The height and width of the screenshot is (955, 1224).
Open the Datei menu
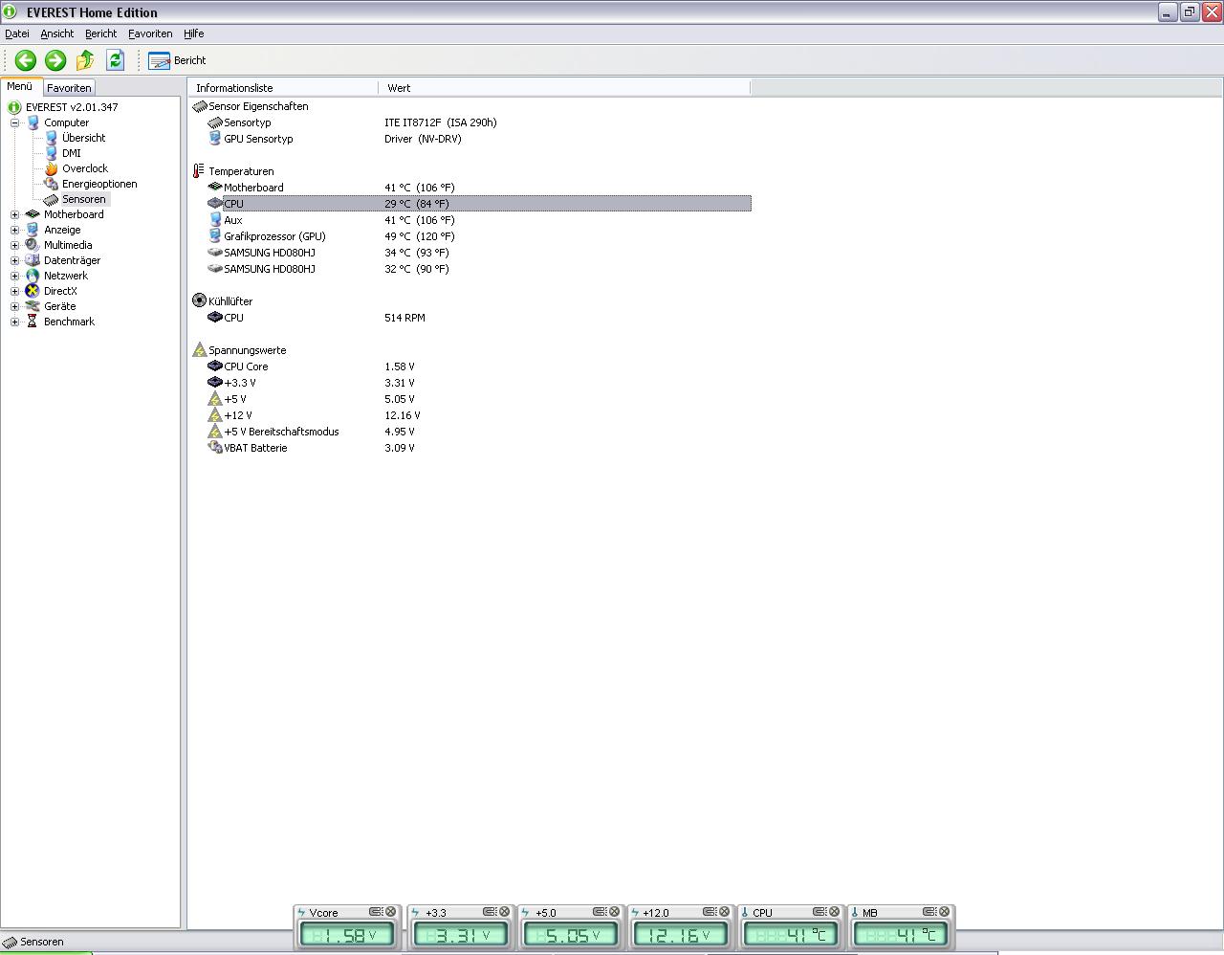tap(17, 33)
